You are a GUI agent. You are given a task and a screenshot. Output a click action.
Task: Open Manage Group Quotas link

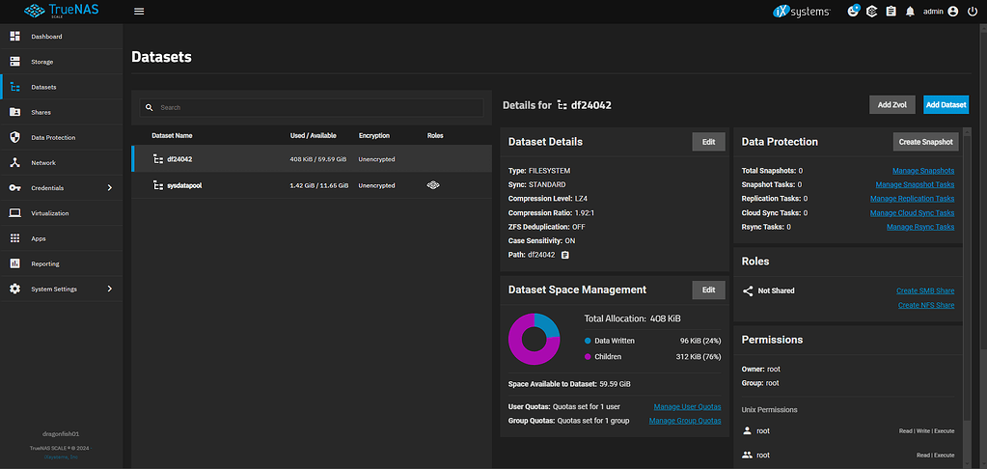(x=685, y=421)
